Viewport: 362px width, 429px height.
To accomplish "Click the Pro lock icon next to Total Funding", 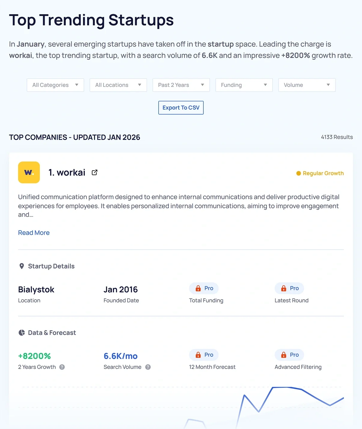I will (x=198, y=288).
